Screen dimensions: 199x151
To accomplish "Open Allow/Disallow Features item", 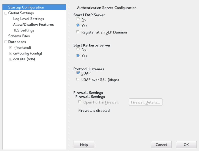I will (x=33, y=24).
